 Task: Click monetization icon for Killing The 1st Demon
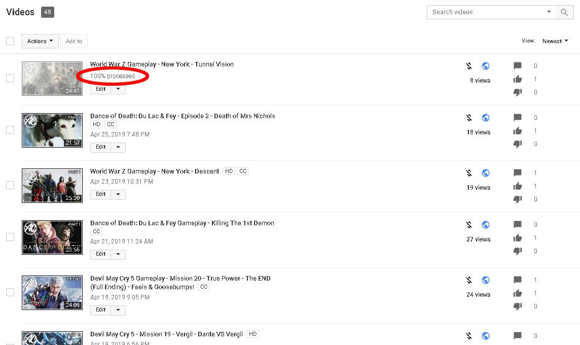(x=469, y=225)
